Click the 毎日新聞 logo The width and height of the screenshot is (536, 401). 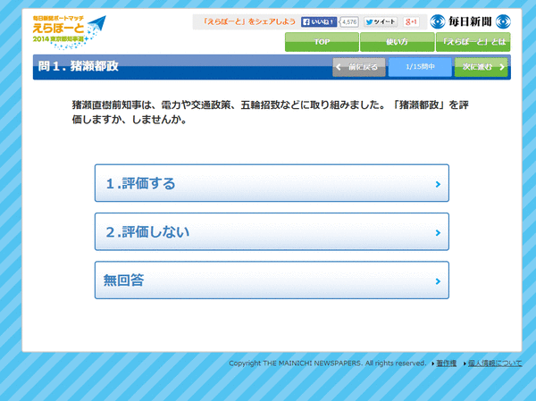pyautogui.click(x=470, y=21)
